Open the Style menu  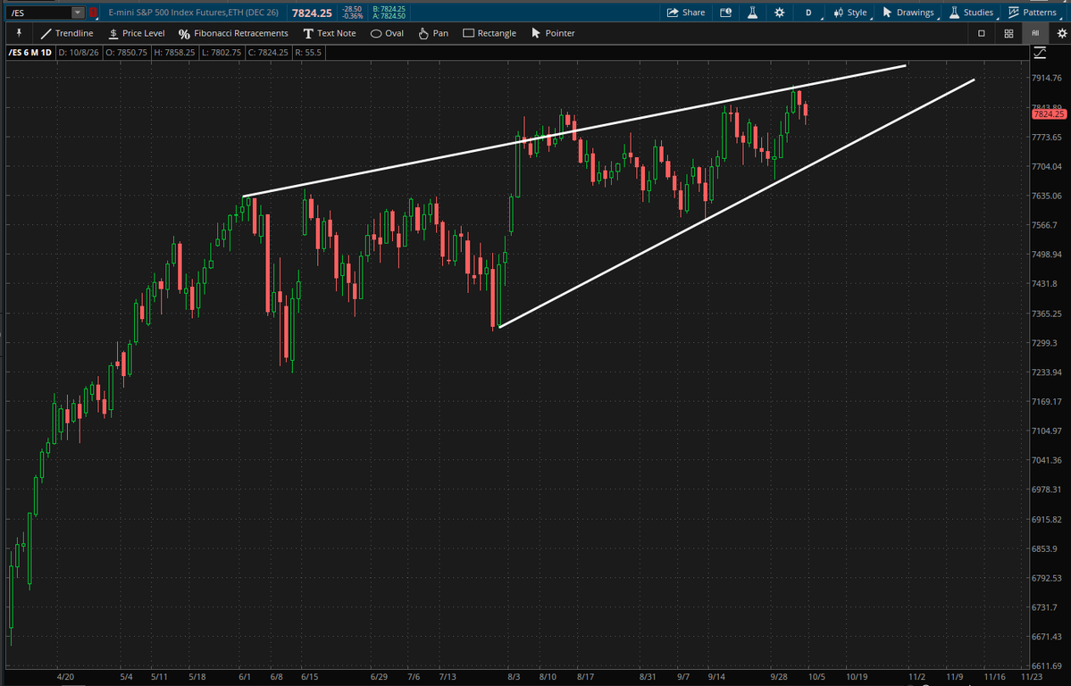[850, 13]
